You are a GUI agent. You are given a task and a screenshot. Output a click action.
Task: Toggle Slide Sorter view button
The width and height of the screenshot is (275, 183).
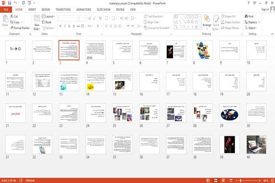coord(216,180)
